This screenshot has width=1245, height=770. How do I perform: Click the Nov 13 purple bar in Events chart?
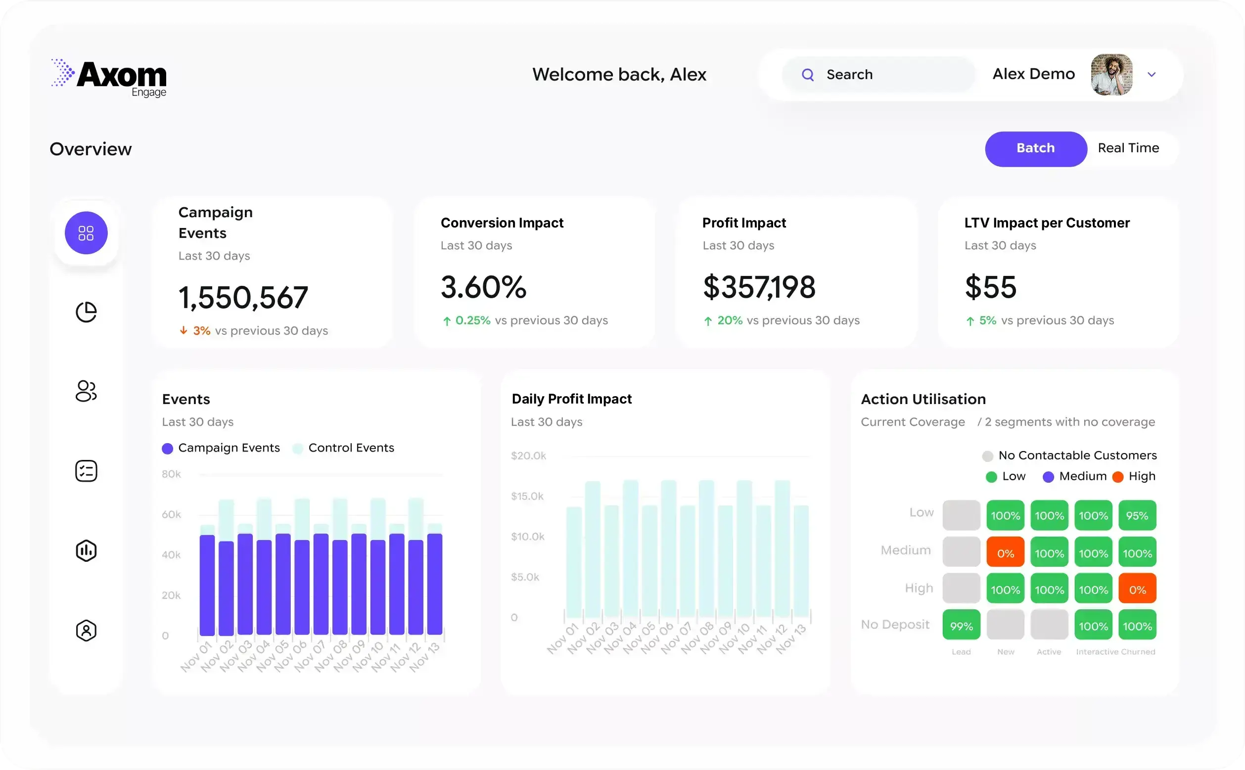(434, 584)
